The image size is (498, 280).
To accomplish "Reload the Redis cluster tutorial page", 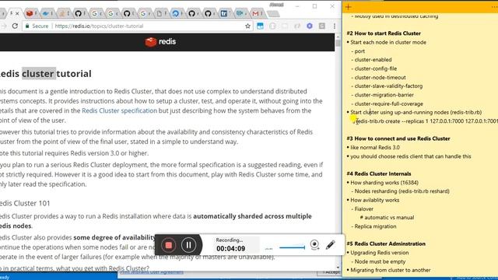I will (x=15, y=26).
